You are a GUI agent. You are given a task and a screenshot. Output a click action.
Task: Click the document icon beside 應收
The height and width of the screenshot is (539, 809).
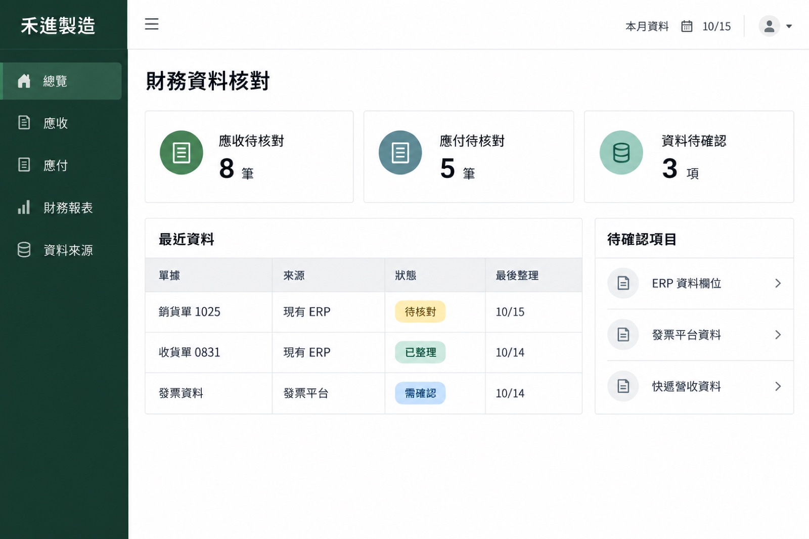[24, 122]
